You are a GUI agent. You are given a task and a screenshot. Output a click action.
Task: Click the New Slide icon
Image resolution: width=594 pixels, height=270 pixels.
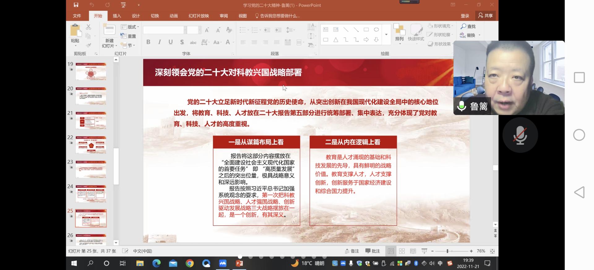point(109,30)
